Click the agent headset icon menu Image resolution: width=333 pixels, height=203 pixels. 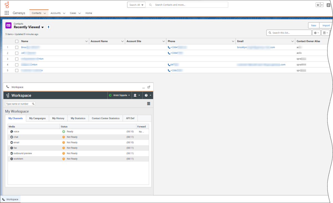tap(137, 95)
